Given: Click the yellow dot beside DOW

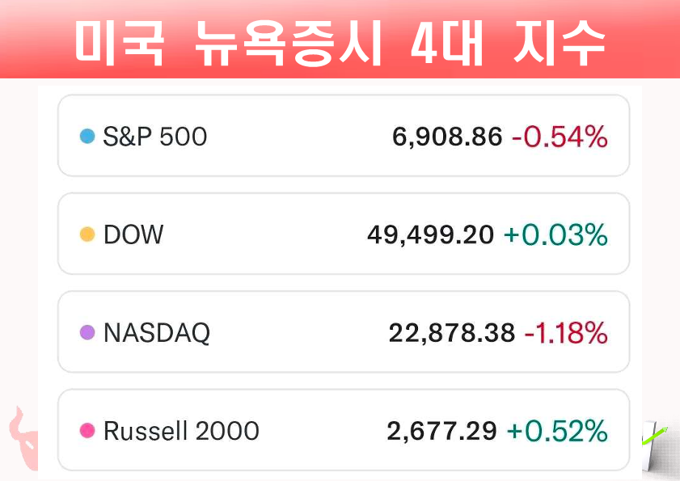Looking at the screenshot, I should pos(87,234).
